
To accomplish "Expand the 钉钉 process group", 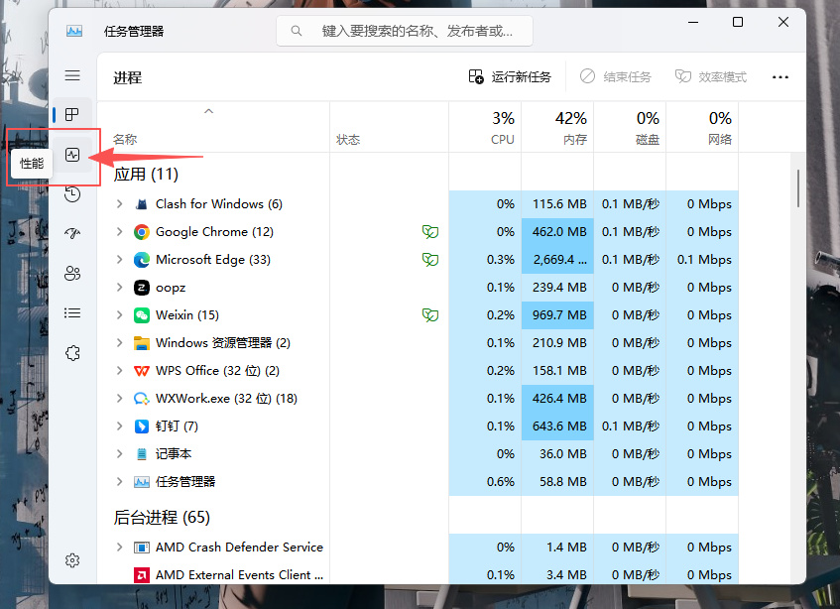I will pos(119,426).
